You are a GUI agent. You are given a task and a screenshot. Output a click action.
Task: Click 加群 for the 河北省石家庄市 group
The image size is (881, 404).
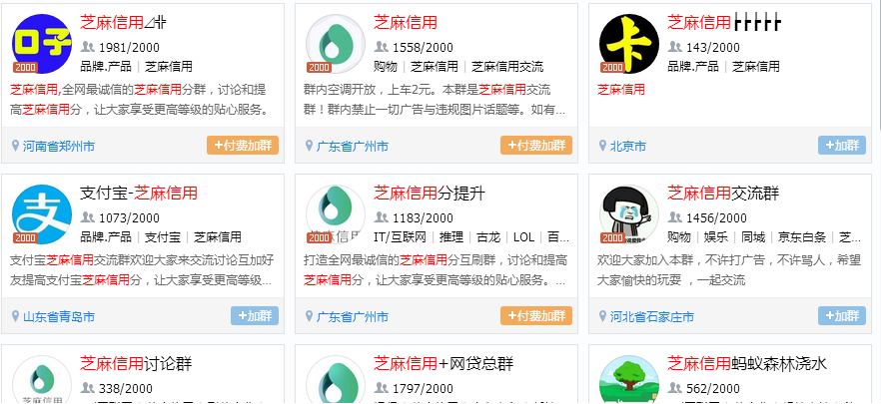(x=842, y=316)
